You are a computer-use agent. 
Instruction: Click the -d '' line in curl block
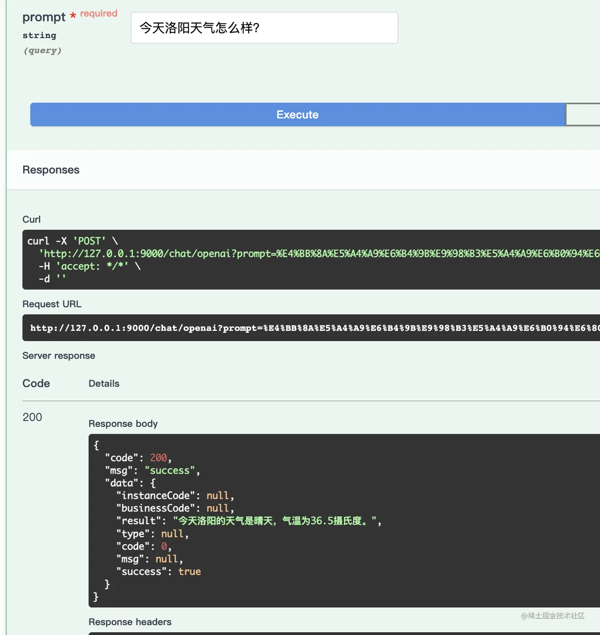tap(52, 279)
